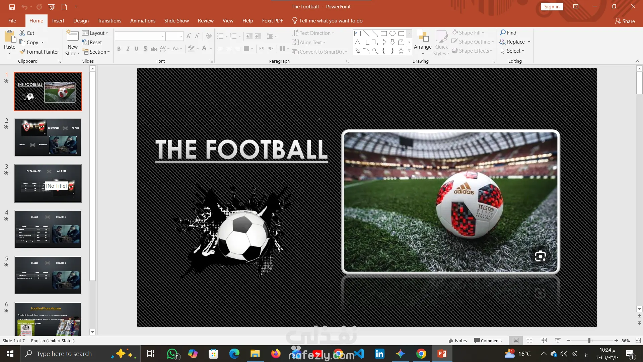Start slide show from status bar icon
Screen dimensions: 643x362
click(558, 341)
